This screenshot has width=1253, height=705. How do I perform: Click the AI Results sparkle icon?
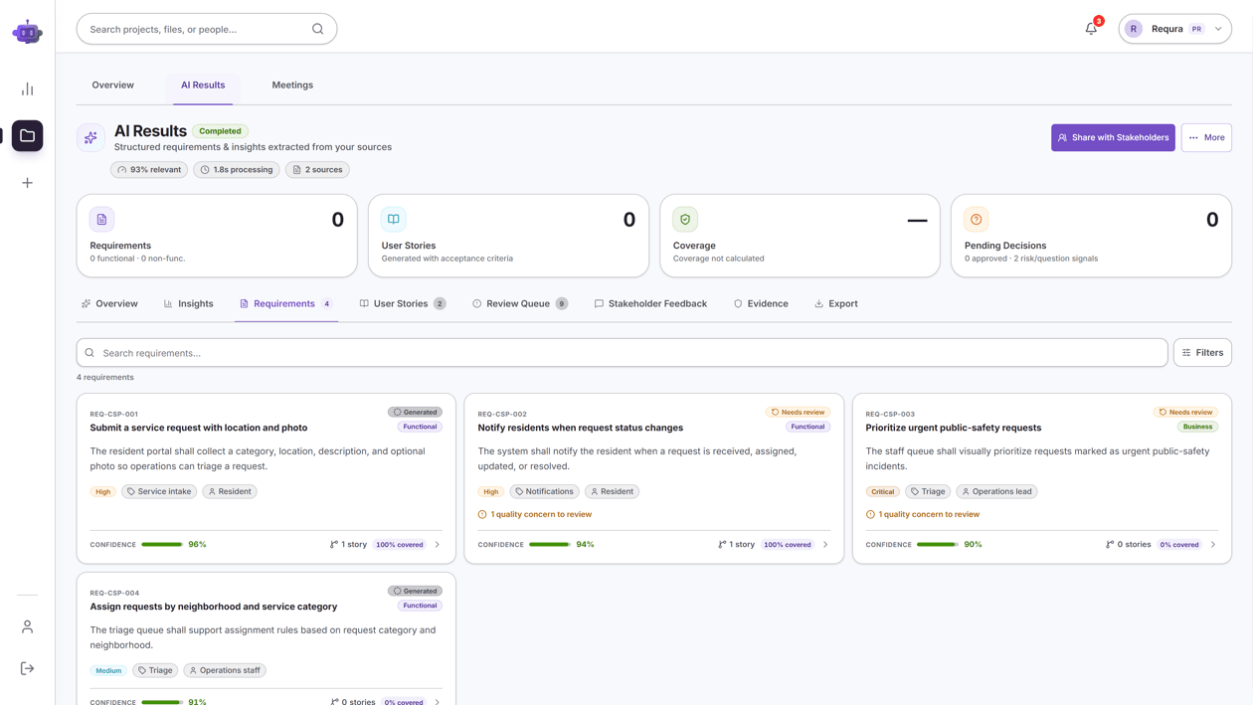[x=90, y=137]
